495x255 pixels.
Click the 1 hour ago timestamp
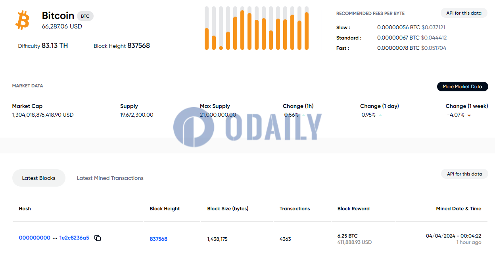469,242
